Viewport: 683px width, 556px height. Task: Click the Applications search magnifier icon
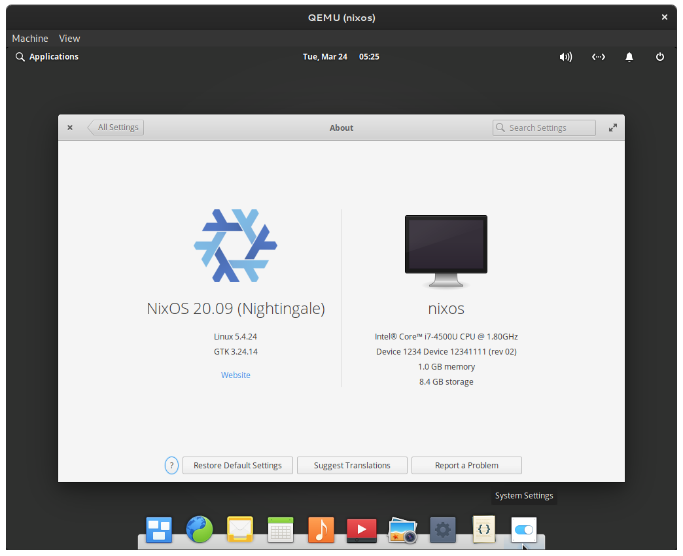20,57
